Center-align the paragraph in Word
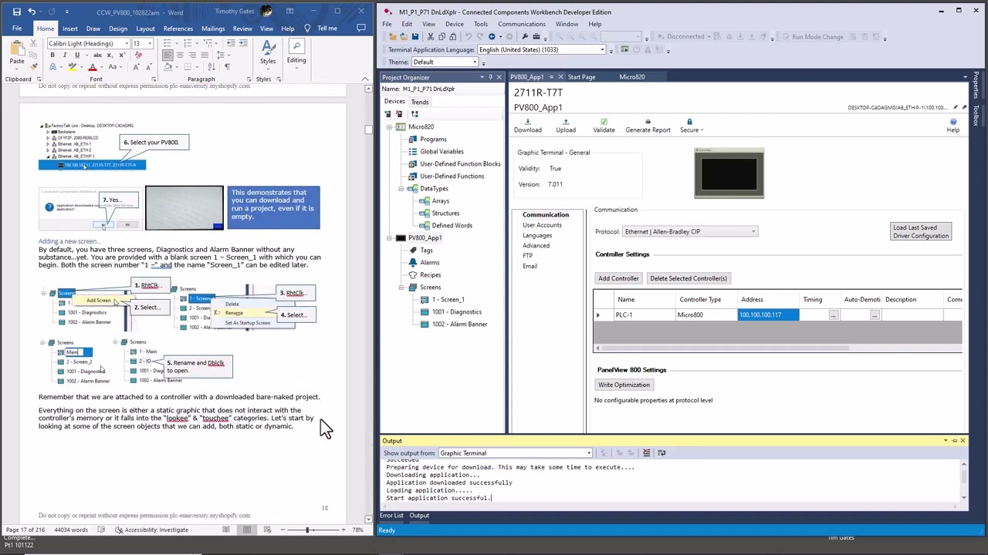 (x=181, y=55)
